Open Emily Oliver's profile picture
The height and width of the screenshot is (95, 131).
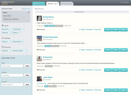click(39, 18)
